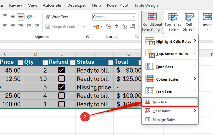This screenshot has width=213, height=136.
Task: Check Refund checkbox in Qty 10 row
Action: [x=61, y=79]
